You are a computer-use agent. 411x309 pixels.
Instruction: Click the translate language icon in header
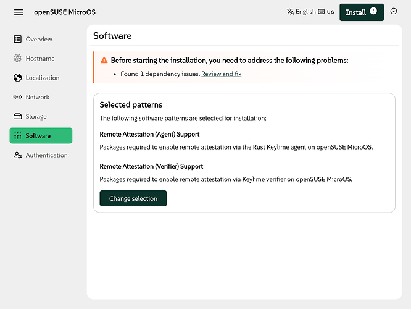(x=291, y=12)
